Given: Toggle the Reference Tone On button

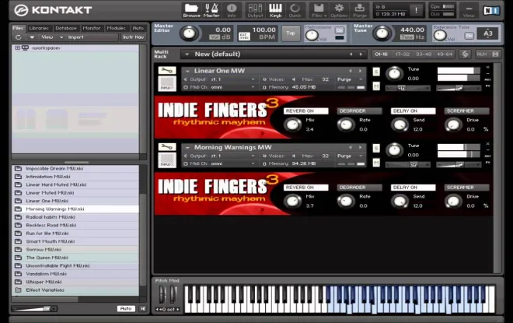Looking at the screenshot, I should click(469, 35).
